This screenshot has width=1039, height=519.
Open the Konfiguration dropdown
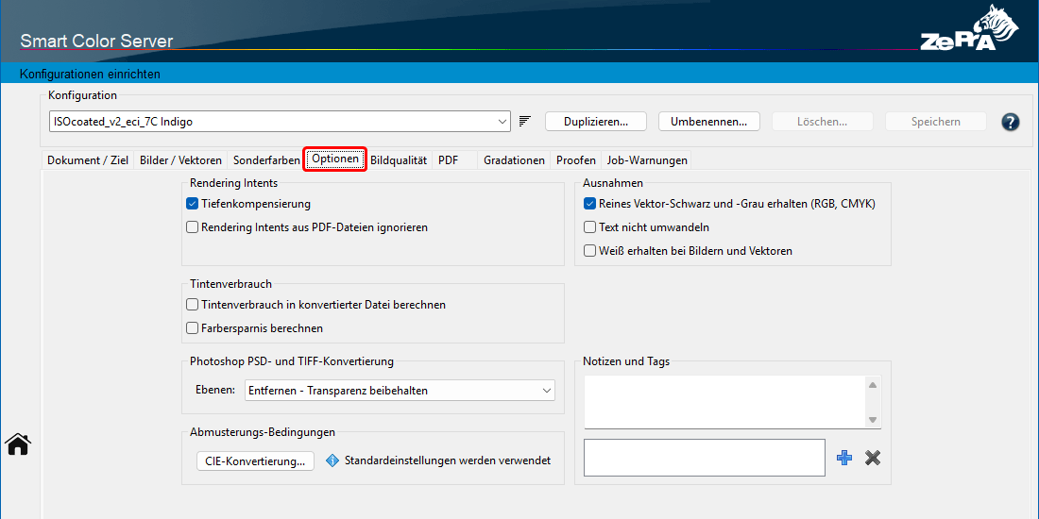280,121
